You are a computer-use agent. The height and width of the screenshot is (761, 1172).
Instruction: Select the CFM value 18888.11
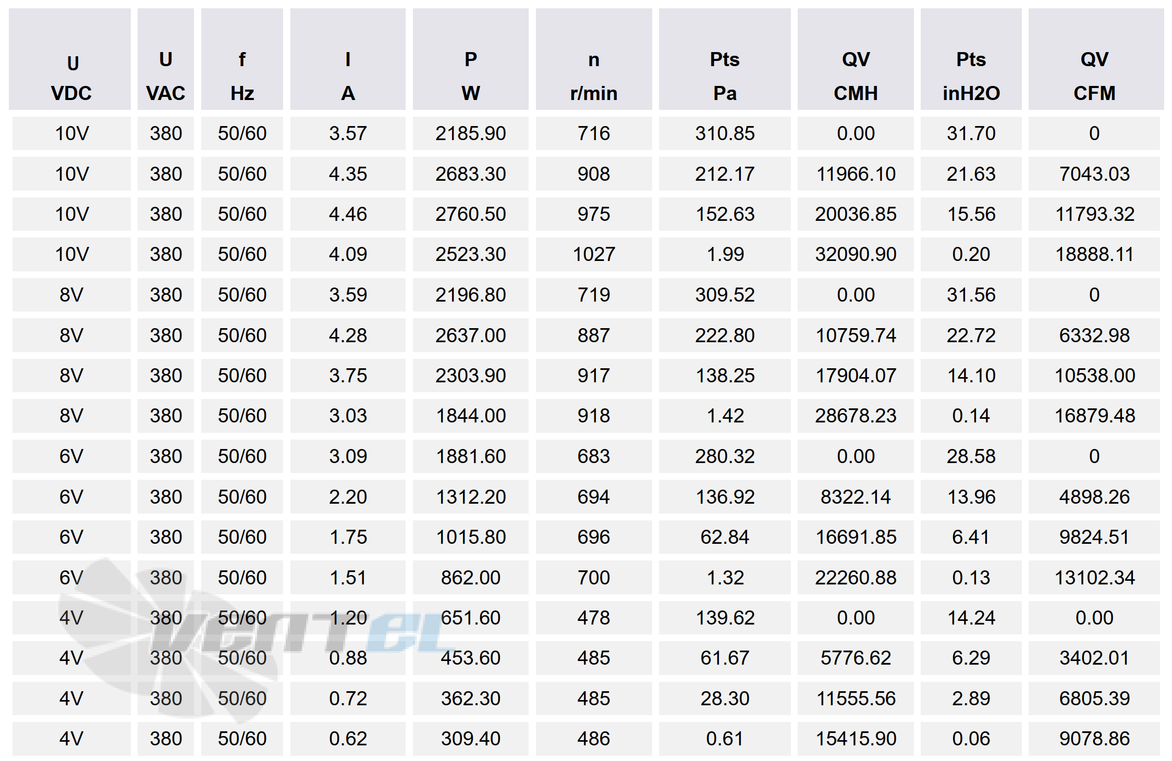pyautogui.click(x=1094, y=254)
